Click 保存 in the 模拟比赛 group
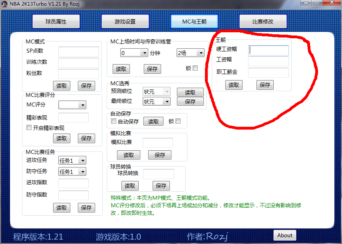This screenshot has height=244, width=342. 160,155
